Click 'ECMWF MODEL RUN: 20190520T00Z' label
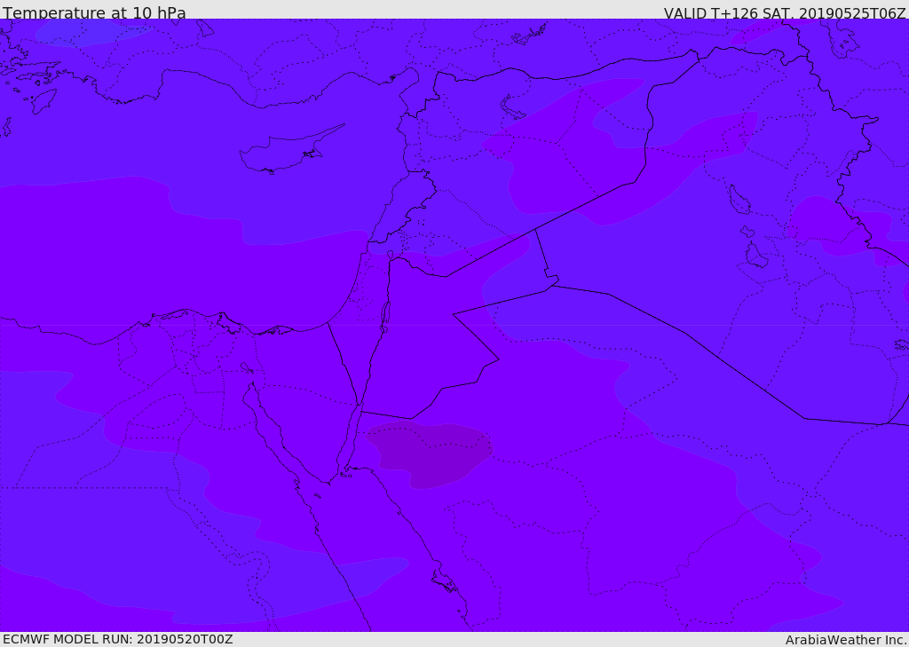The image size is (909, 647). coord(118,640)
